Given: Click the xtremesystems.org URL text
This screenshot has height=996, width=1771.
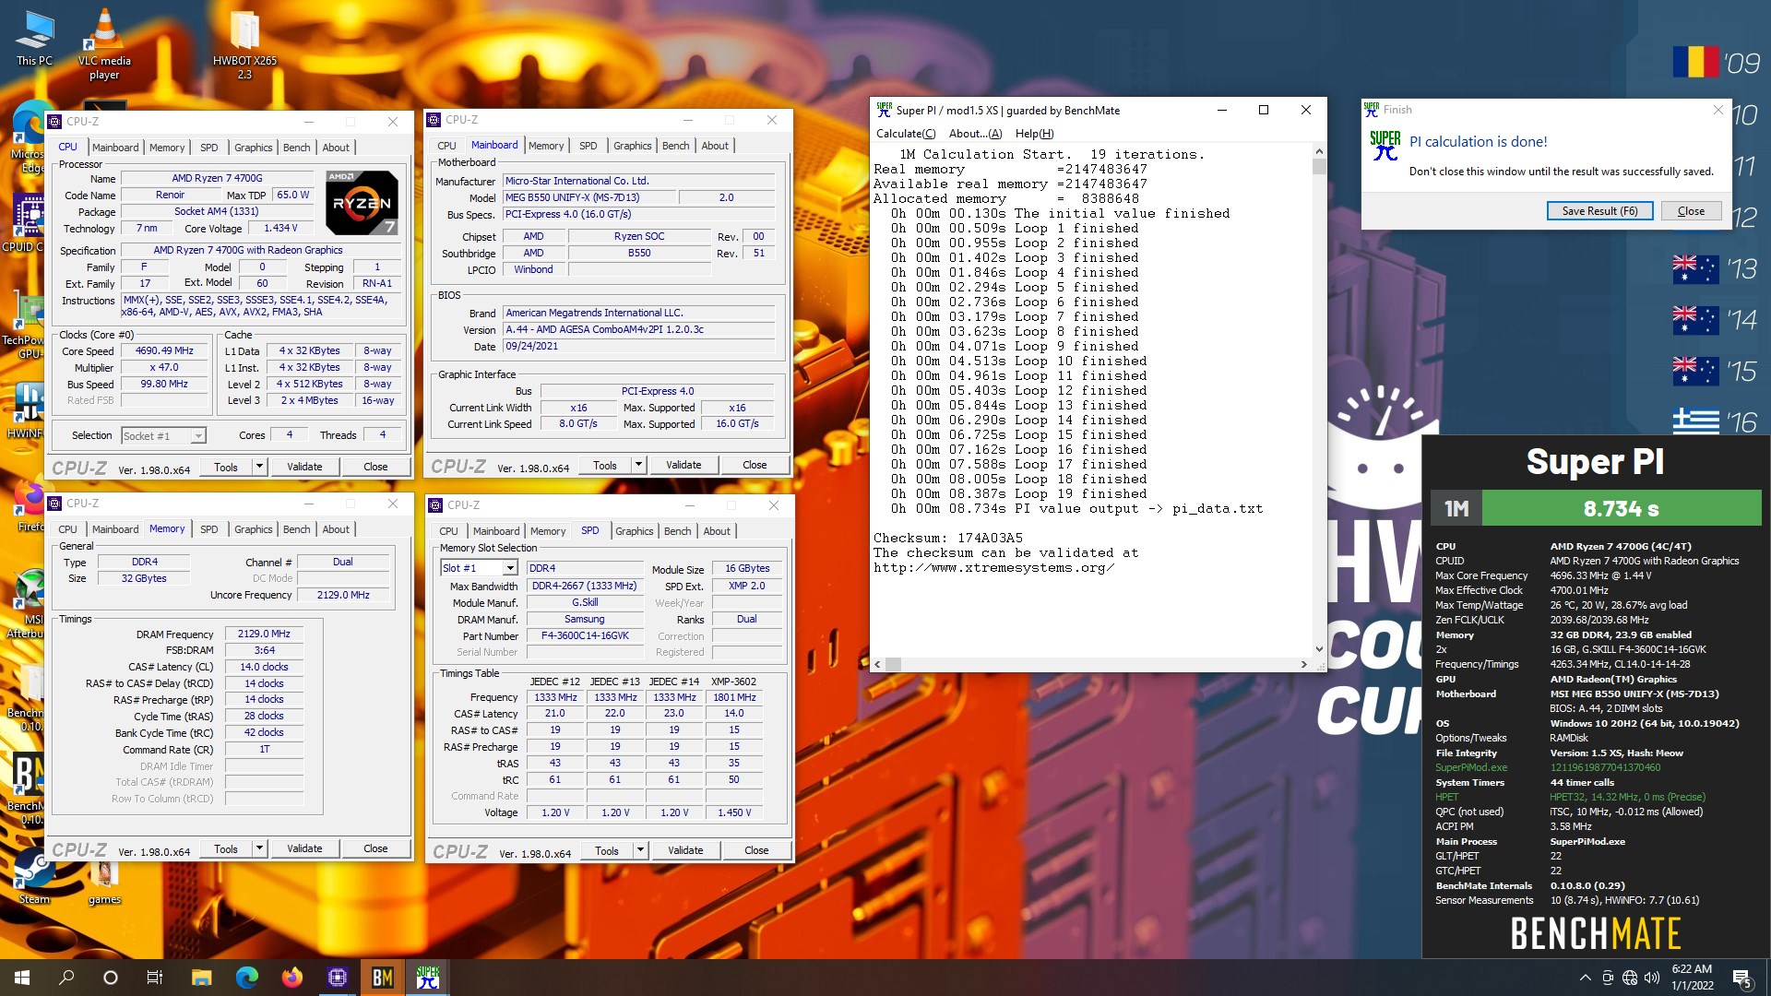Looking at the screenshot, I should pyautogui.click(x=993, y=567).
